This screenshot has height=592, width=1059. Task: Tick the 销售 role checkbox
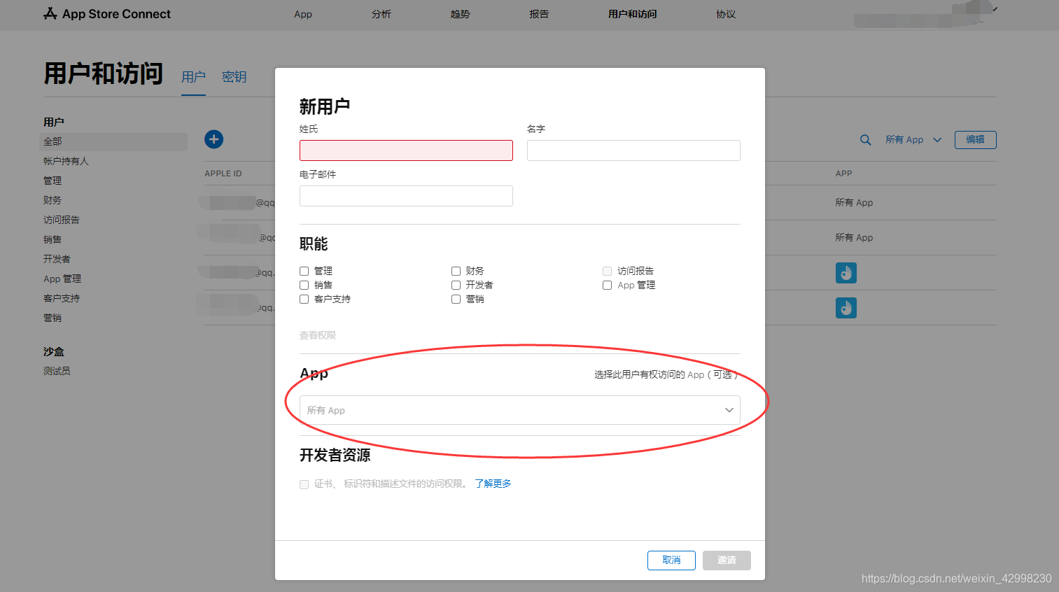(x=304, y=285)
